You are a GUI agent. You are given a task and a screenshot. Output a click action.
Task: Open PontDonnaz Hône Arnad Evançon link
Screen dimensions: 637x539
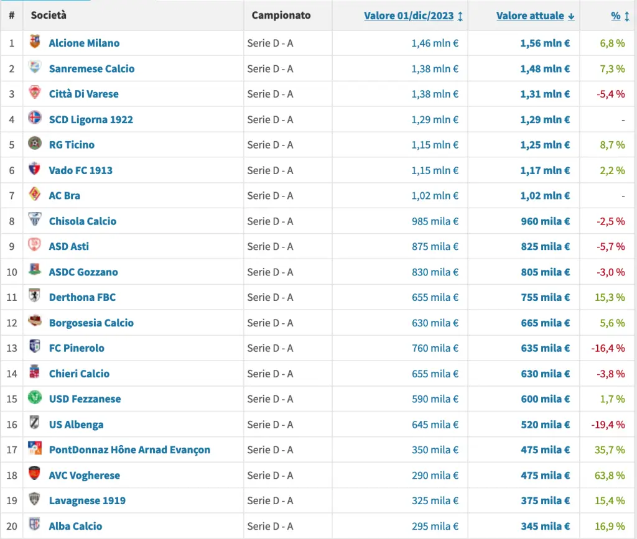click(129, 449)
